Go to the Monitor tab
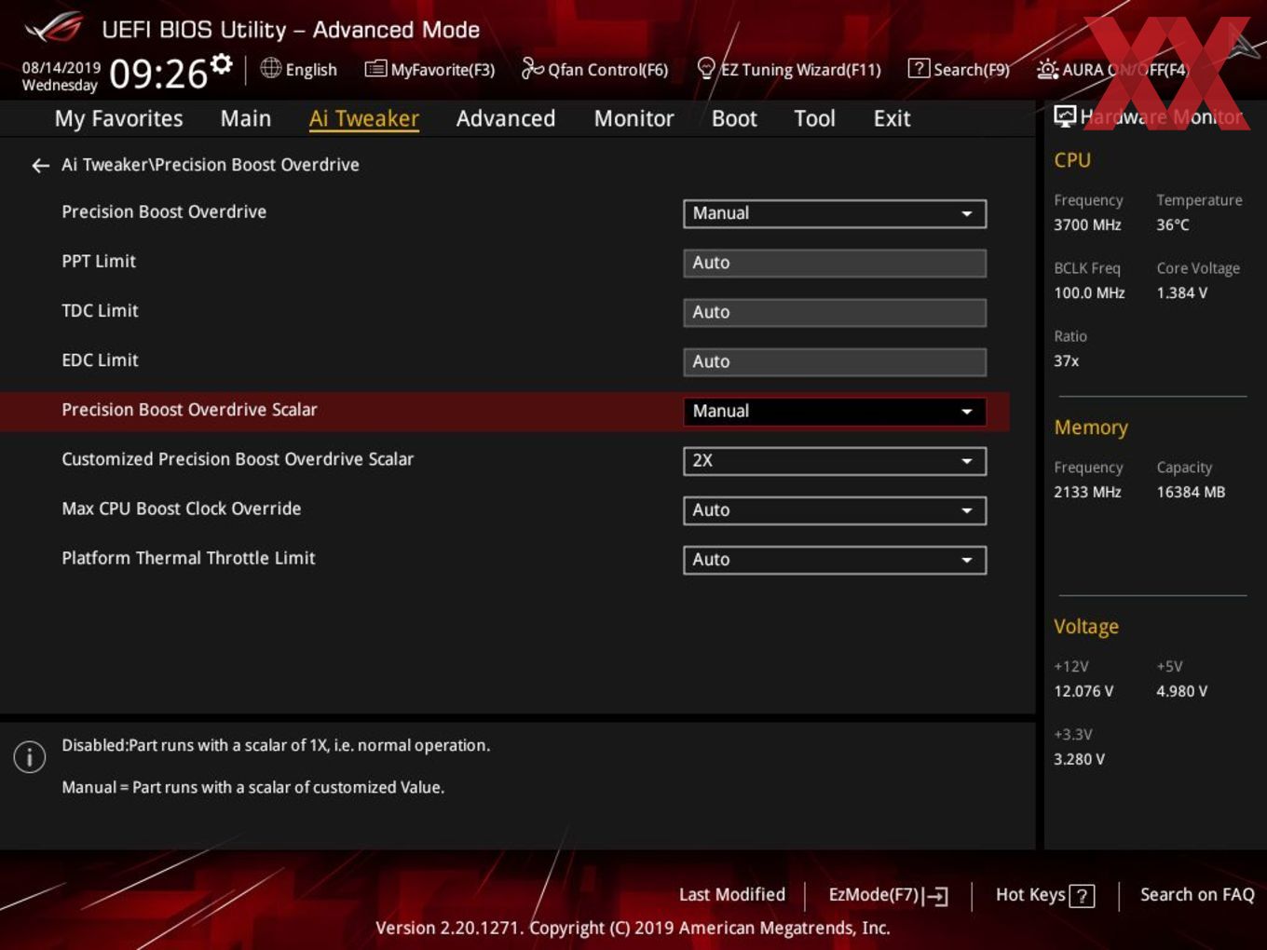1267x950 pixels. [633, 118]
